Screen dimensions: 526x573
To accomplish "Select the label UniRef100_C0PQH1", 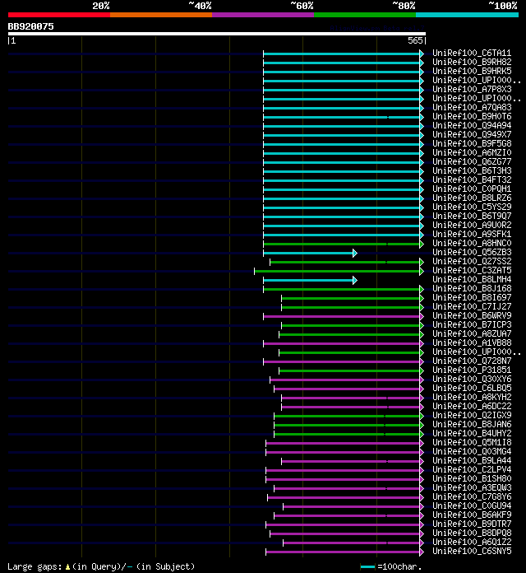I will [x=472, y=189].
